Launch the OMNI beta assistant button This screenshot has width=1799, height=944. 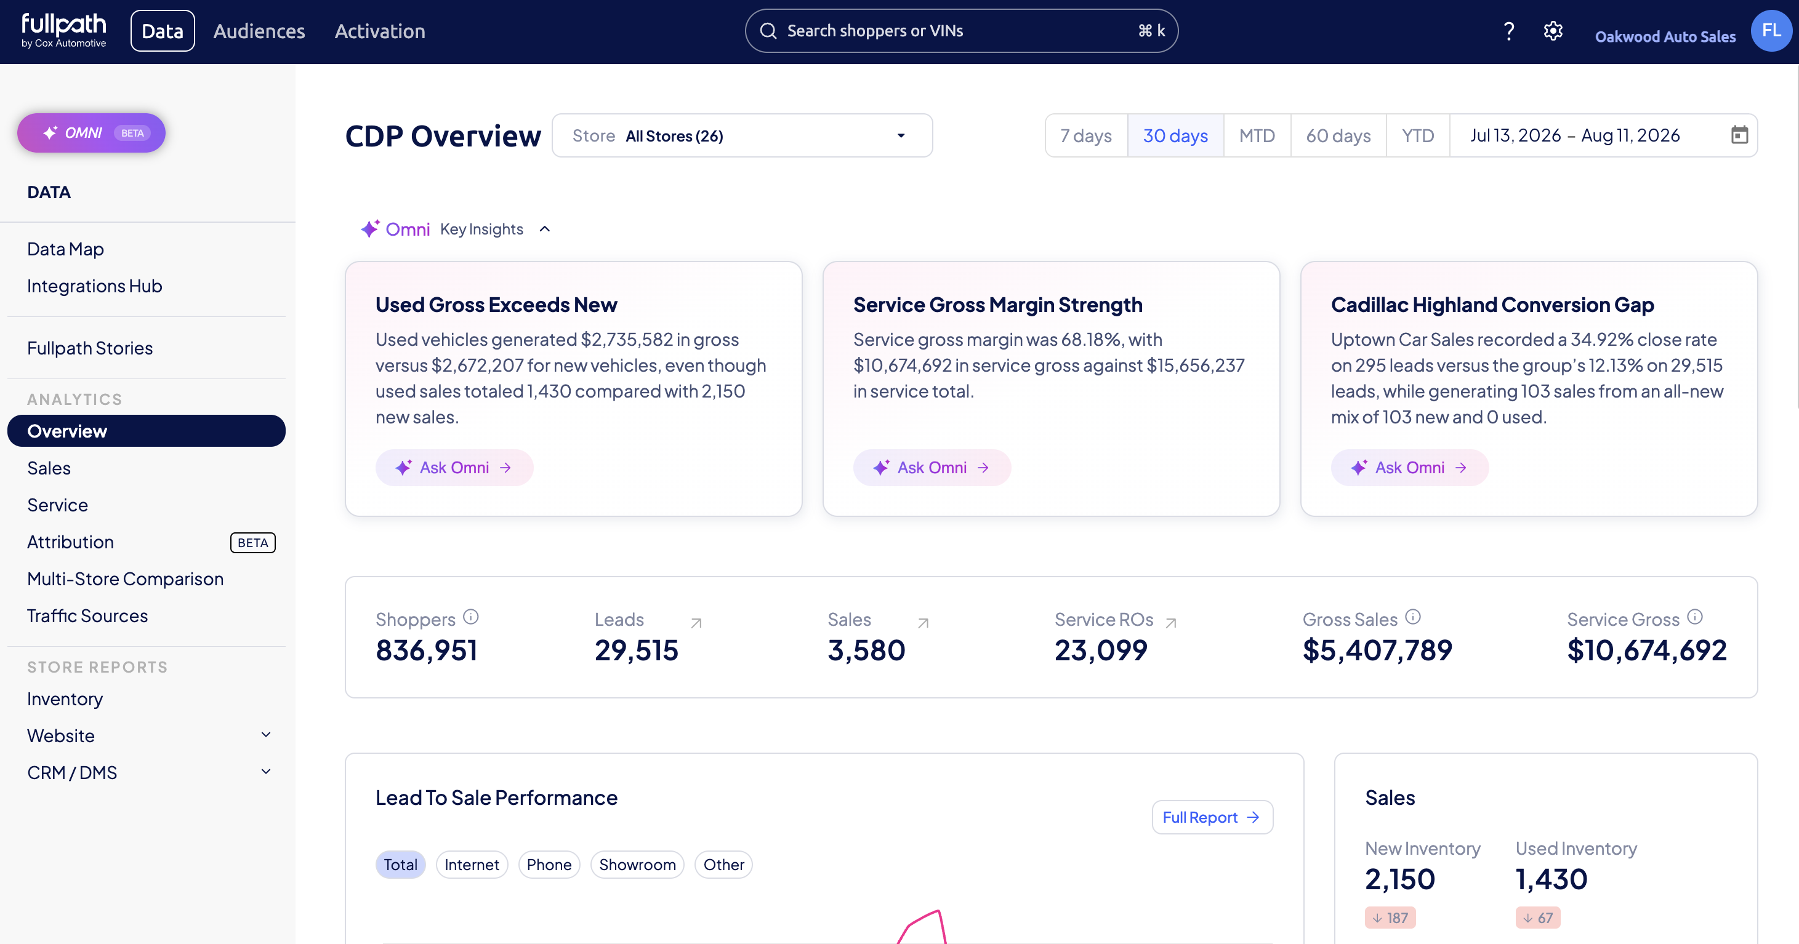pyautogui.click(x=92, y=133)
